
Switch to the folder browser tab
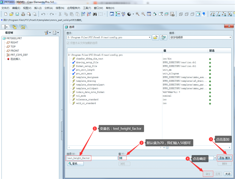[14, 27]
